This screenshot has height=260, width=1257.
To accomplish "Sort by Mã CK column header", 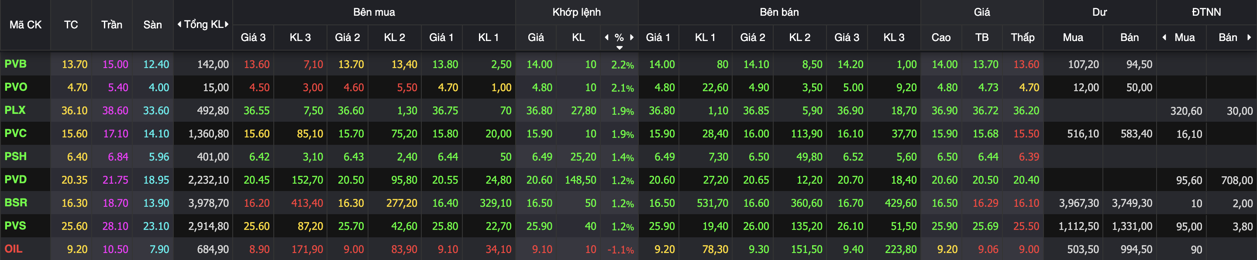I will (x=25, y=24).
